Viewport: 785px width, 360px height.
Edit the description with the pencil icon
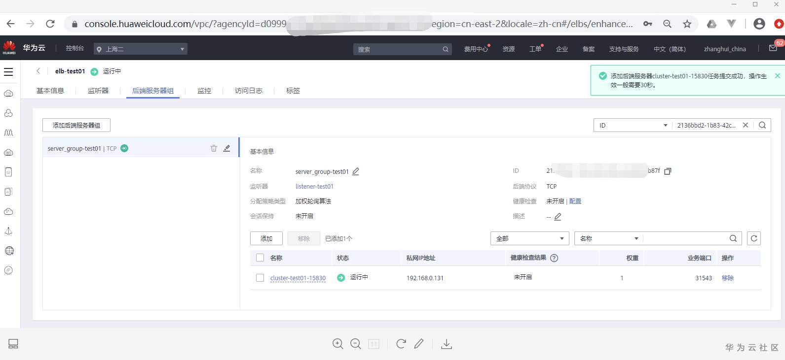tap(558, 217)
